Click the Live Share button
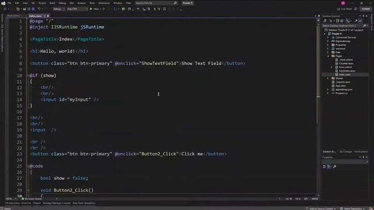Viewport: 374px width, 210px height. pyautogui.click(x=344, y=9)
